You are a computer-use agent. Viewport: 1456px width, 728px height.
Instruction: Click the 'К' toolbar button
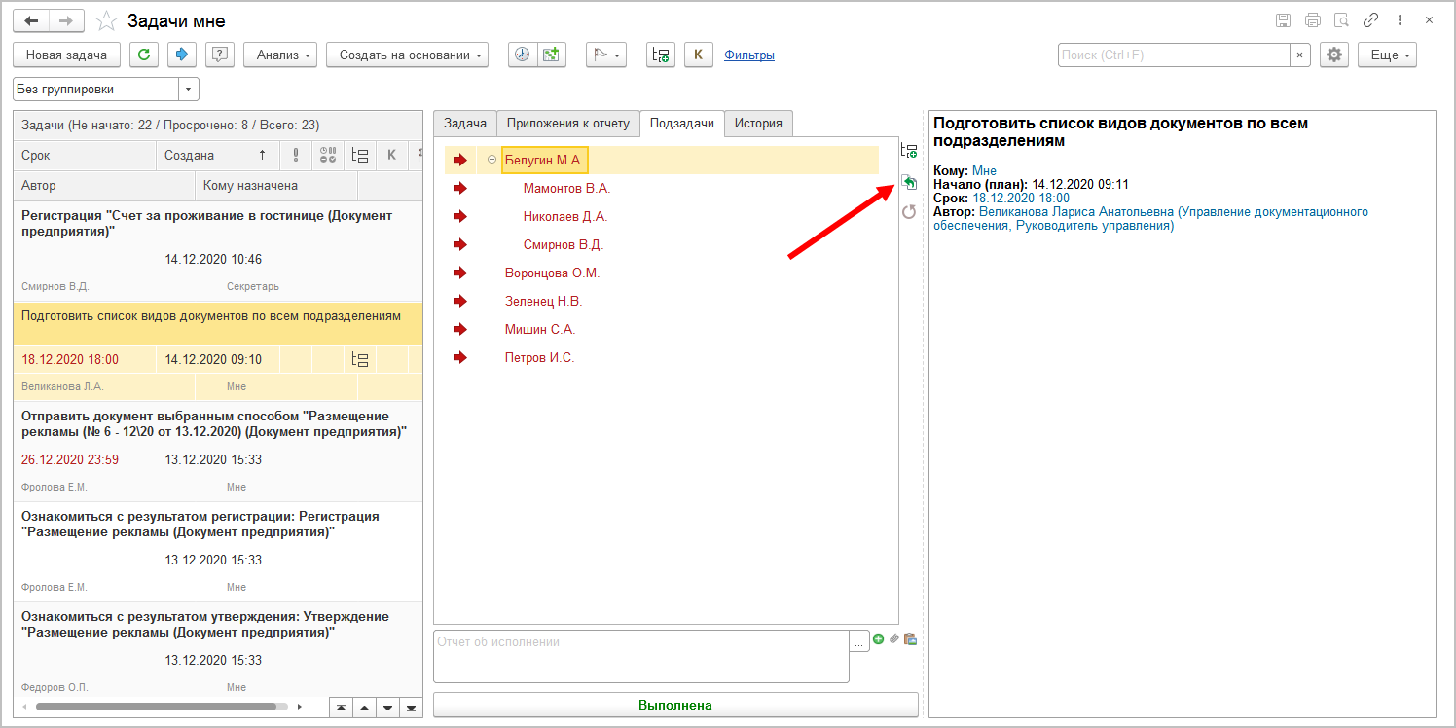(698, 55)
